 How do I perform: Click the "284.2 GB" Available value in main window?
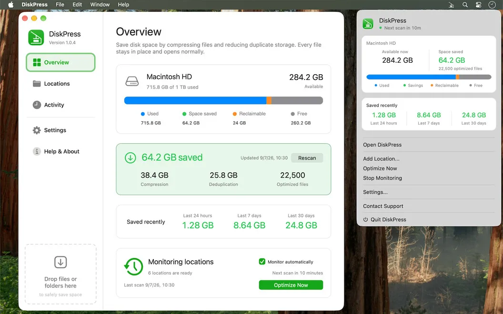pyautogui.click(x=306, y=77)
